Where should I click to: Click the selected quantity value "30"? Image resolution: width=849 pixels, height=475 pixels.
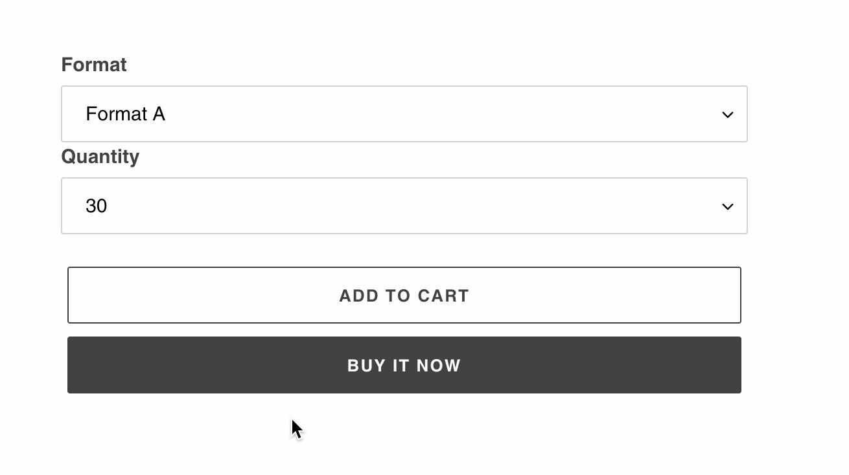[x=96, y=206]
